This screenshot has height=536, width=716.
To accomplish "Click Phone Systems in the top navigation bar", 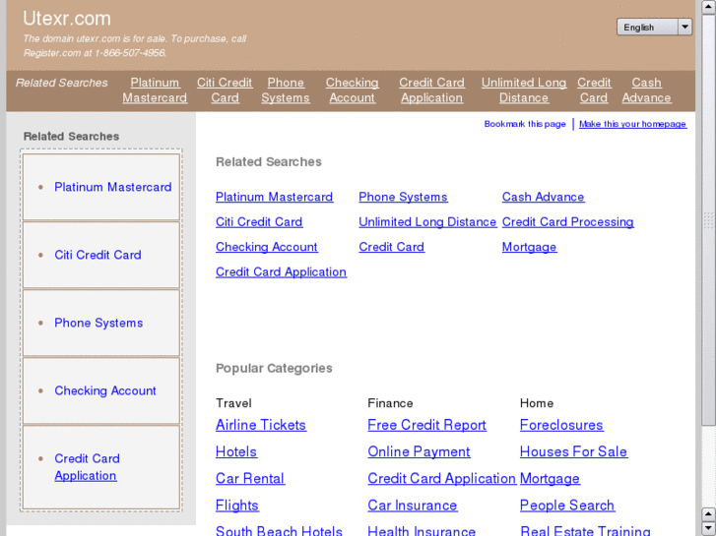I will (x=286, y=89).
